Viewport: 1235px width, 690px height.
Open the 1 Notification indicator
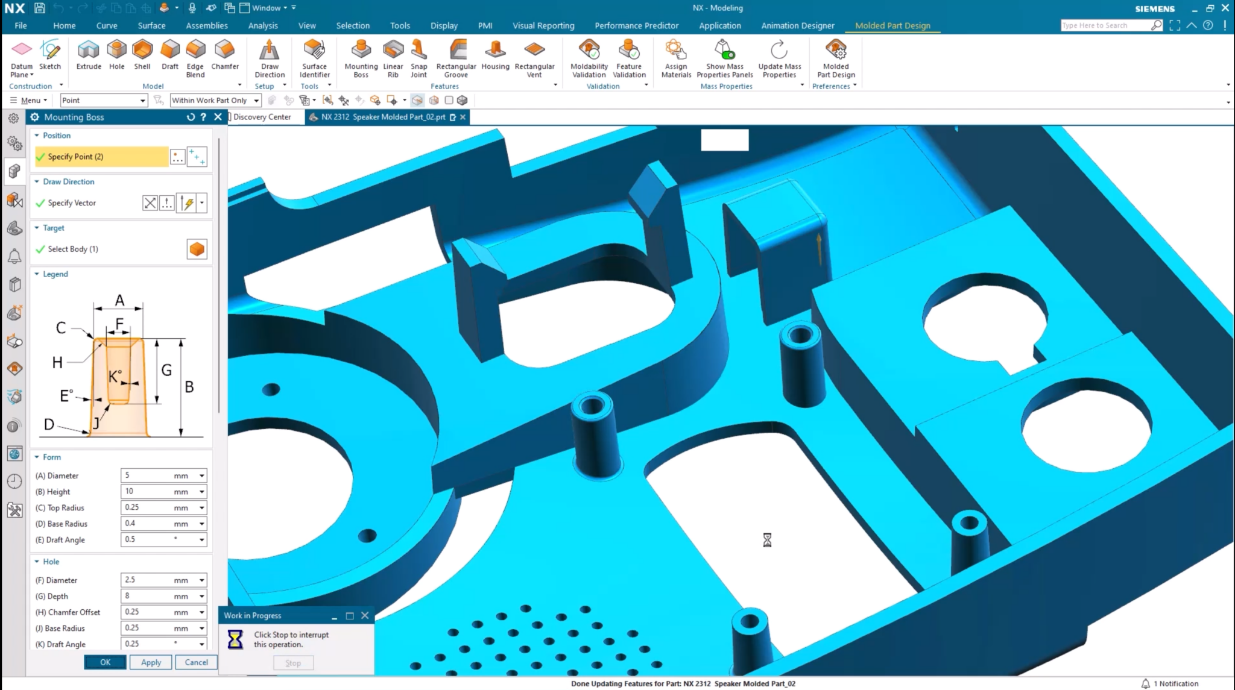[1170, 683]
